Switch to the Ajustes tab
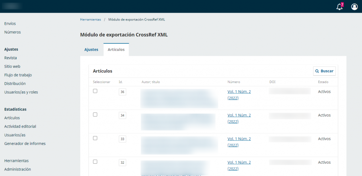The height and width of the screenshot is (176, 362). tap(91, 49)
